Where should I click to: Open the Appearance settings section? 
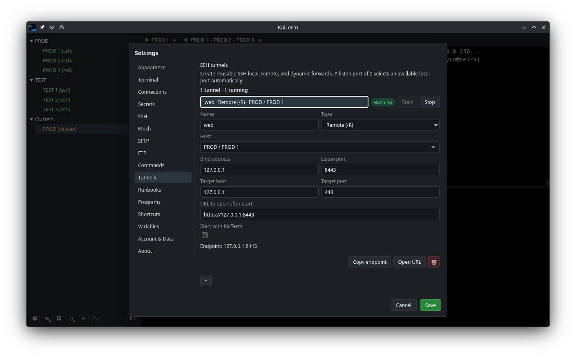163,67
